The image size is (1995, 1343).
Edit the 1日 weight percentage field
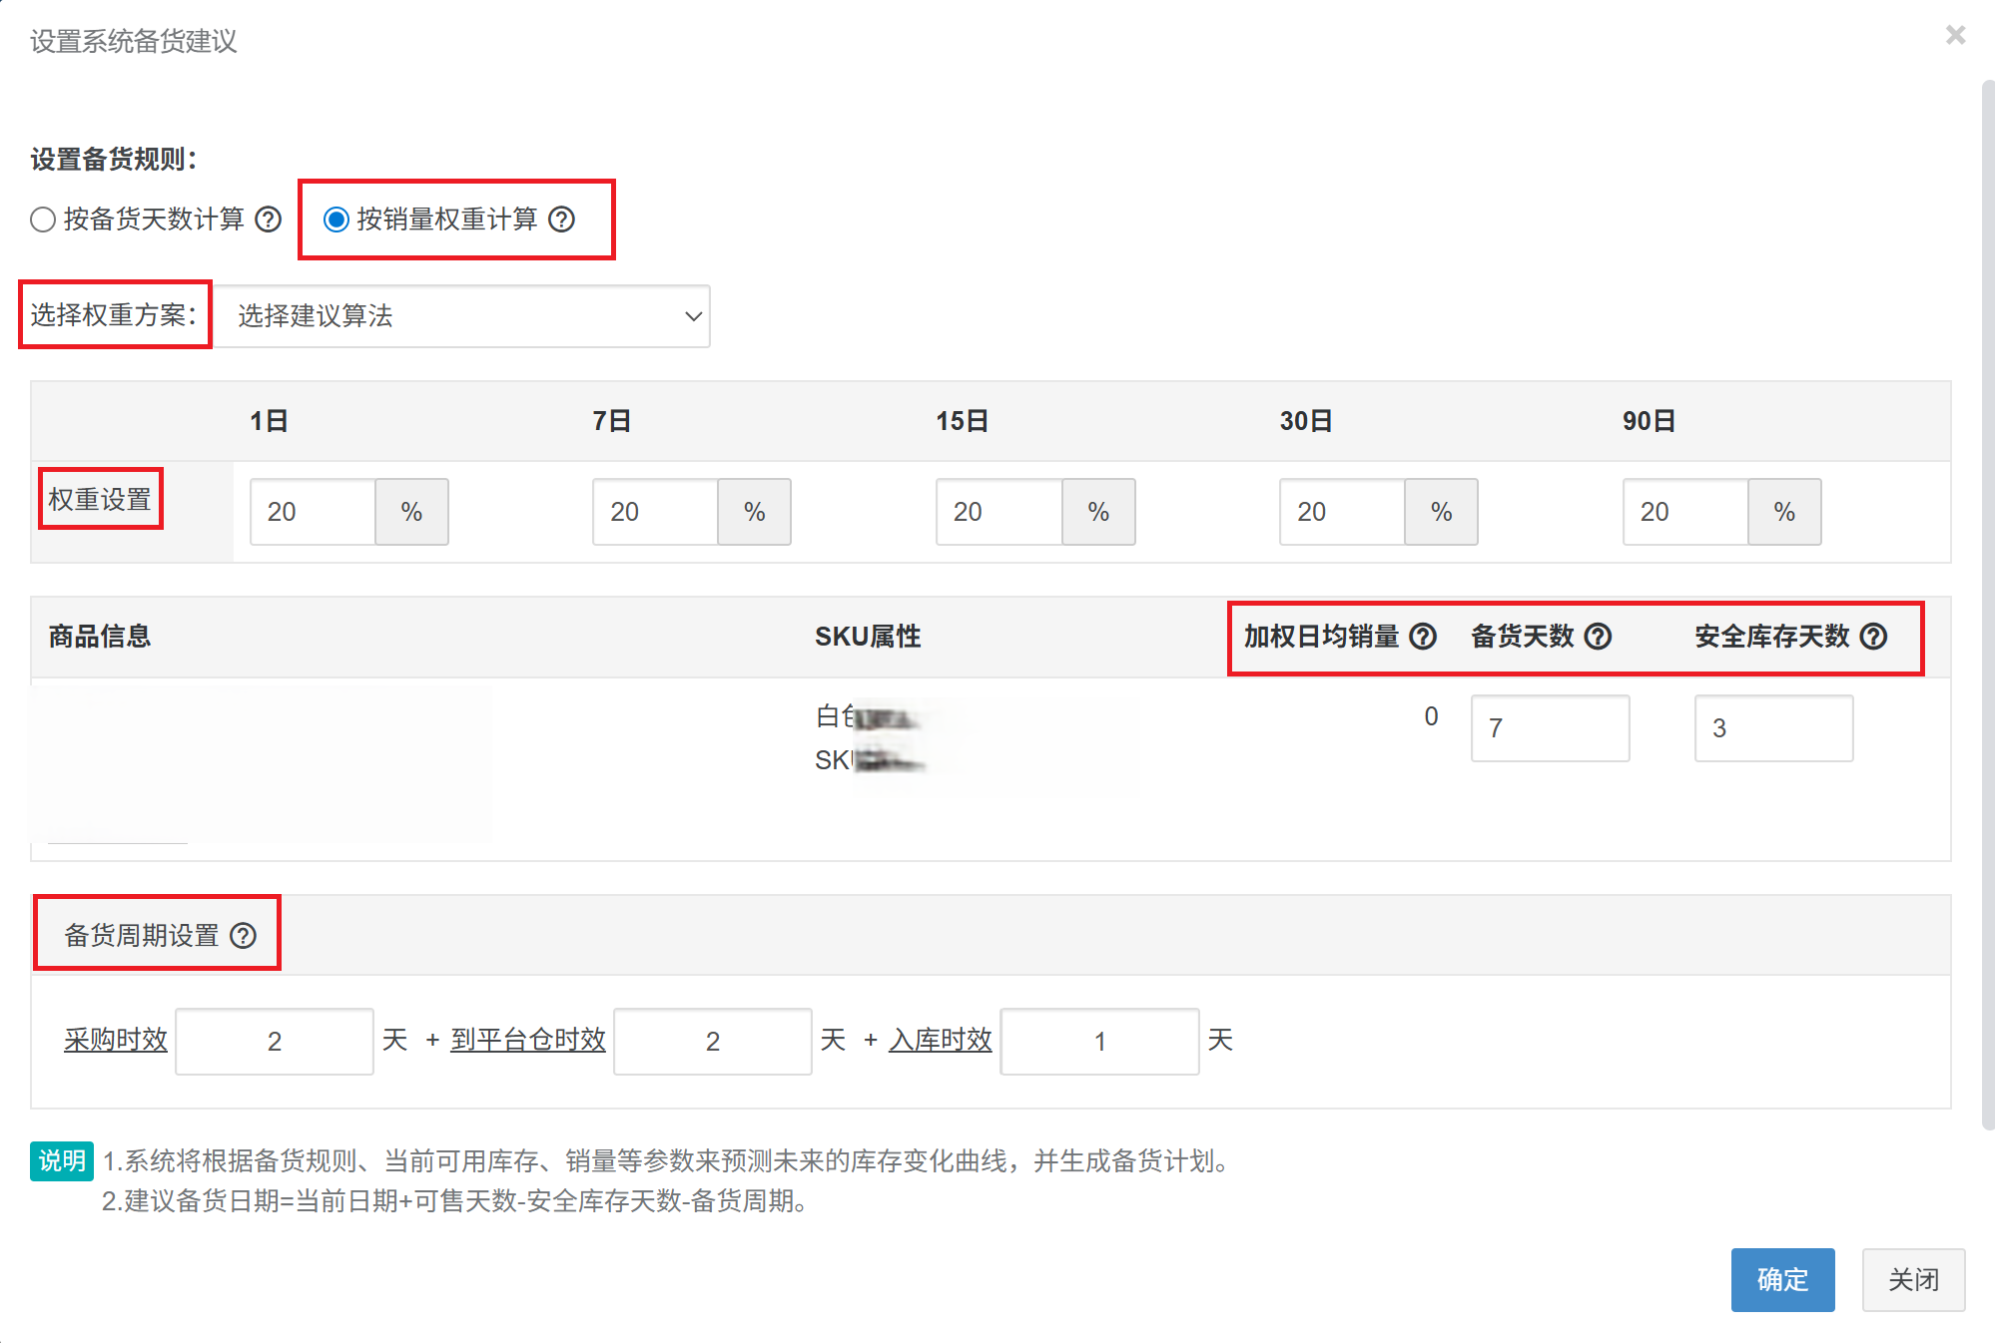[311, 512]
